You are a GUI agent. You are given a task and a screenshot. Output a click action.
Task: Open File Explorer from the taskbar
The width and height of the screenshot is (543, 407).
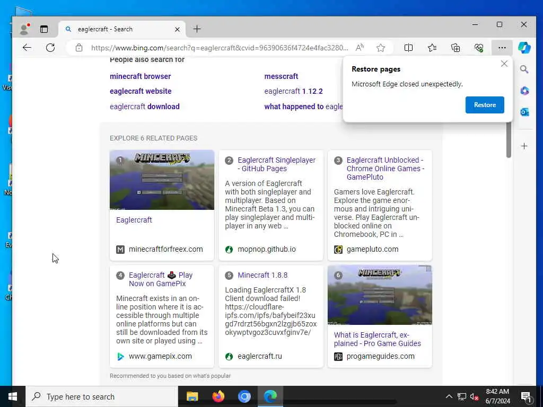point(192,396)
